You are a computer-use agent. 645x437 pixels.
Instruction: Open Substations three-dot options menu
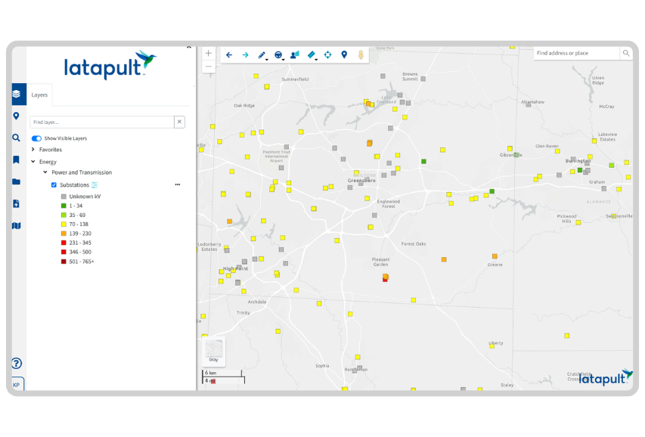point(178,184)
